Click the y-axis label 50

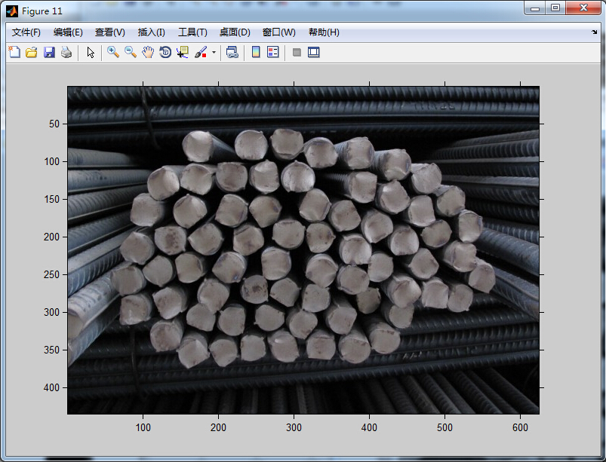tap(54, 124)
